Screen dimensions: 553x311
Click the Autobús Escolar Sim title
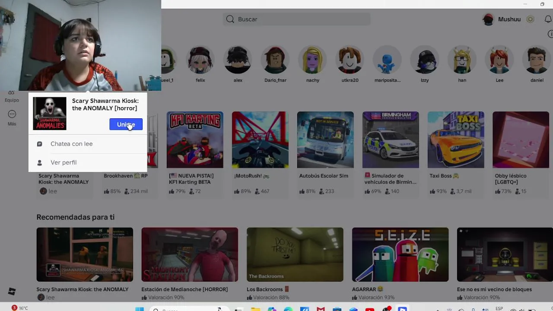[324, 176]
